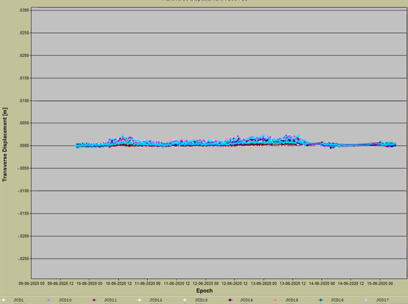
Task: Click the 09-06-2020 00 x-axis label
Action: (32, 284)
